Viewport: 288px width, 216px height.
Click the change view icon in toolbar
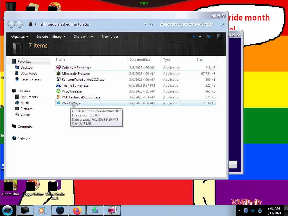pos(194,36)
